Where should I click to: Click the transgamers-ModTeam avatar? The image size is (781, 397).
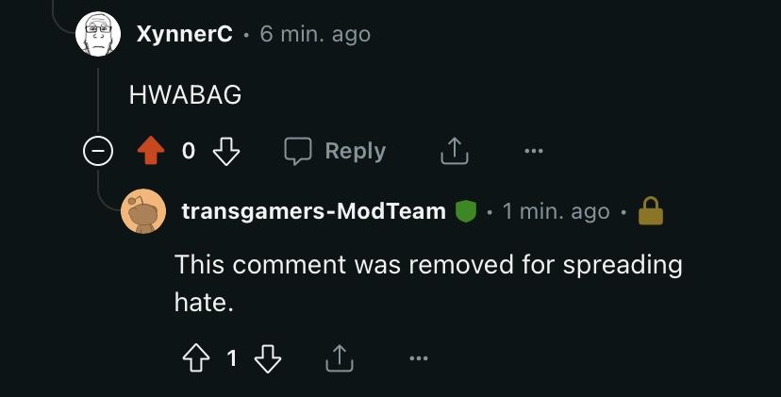[143, 212]
